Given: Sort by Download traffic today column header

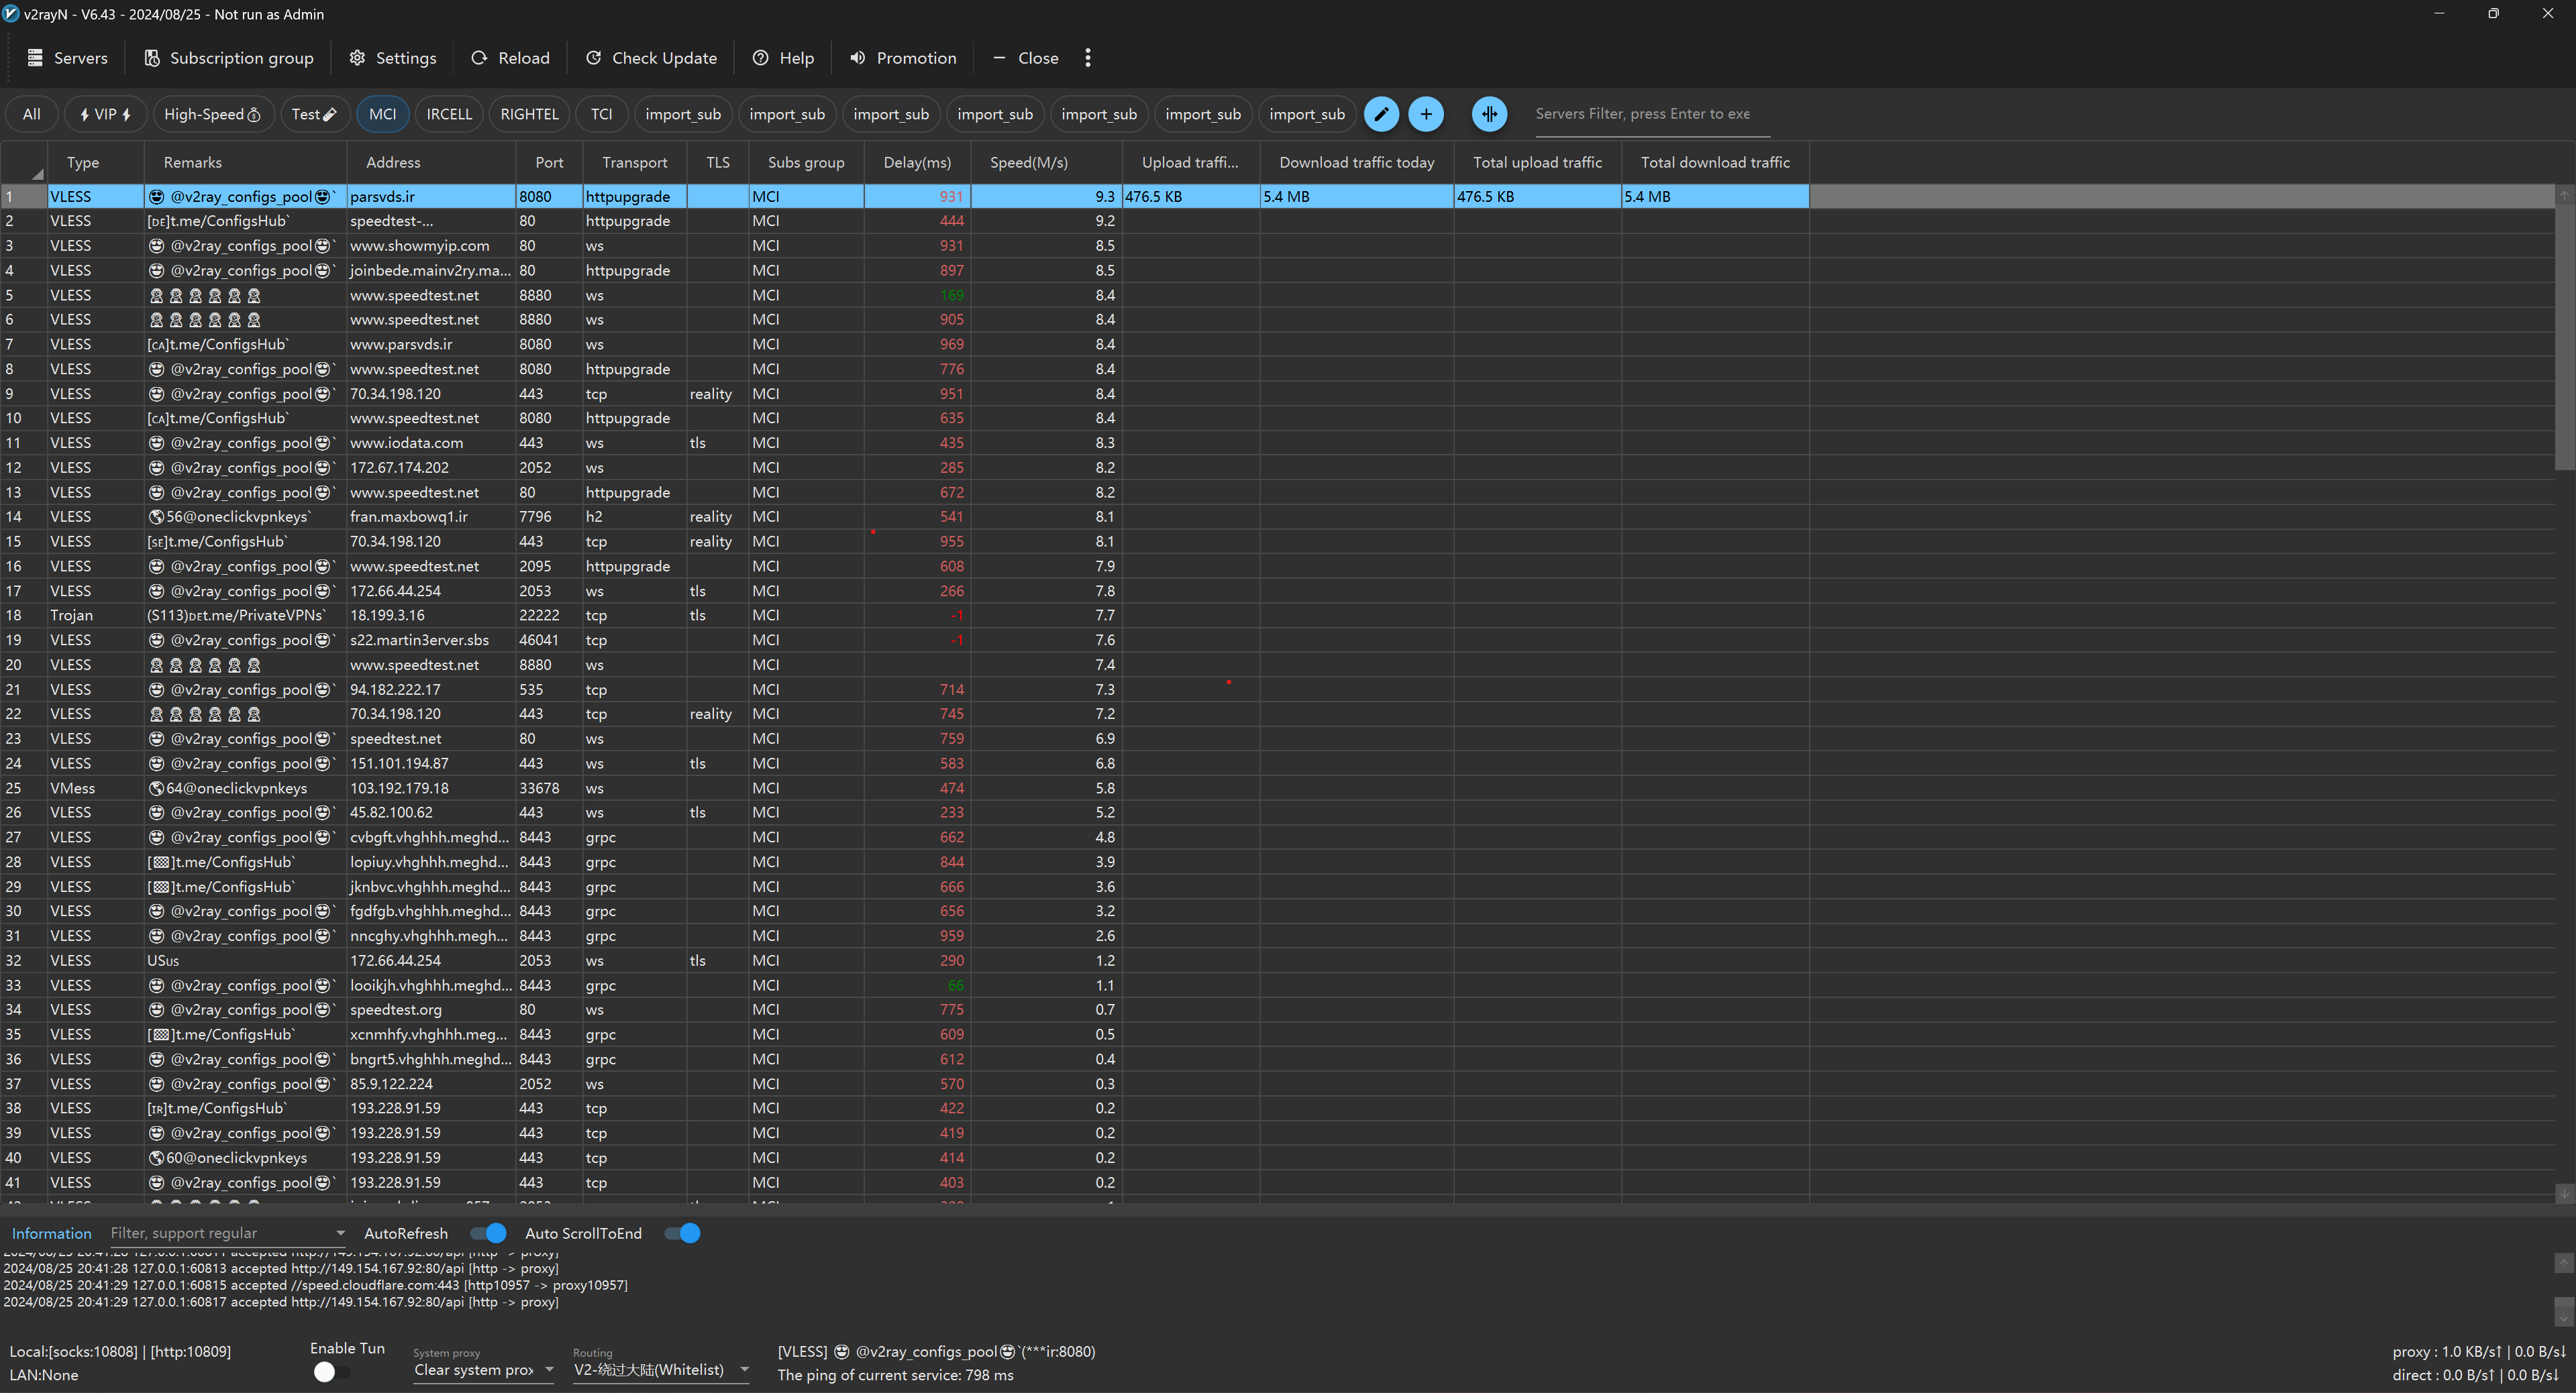Looking at the screenshot, I should [1356, 162].
